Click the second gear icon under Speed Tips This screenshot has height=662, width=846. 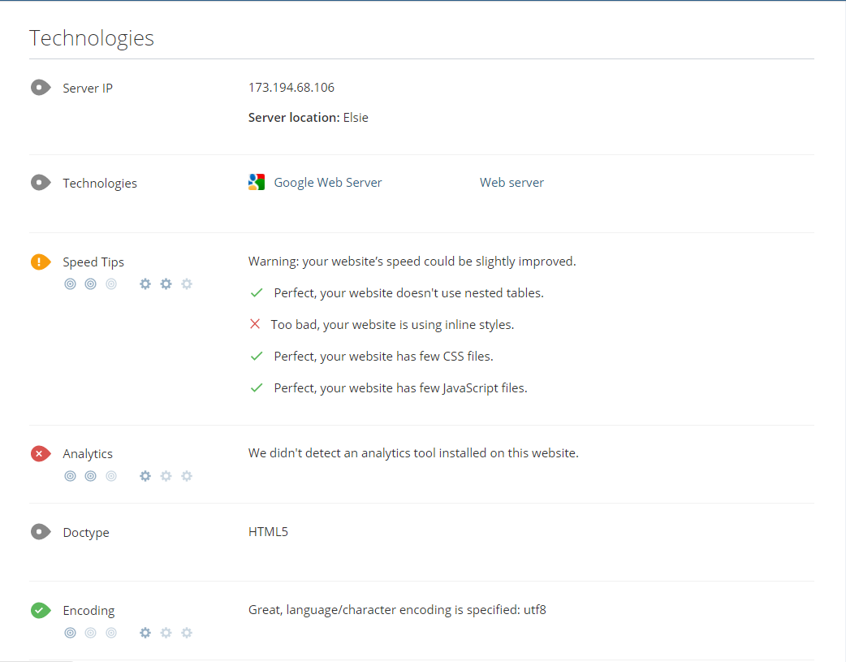[166, 284]
